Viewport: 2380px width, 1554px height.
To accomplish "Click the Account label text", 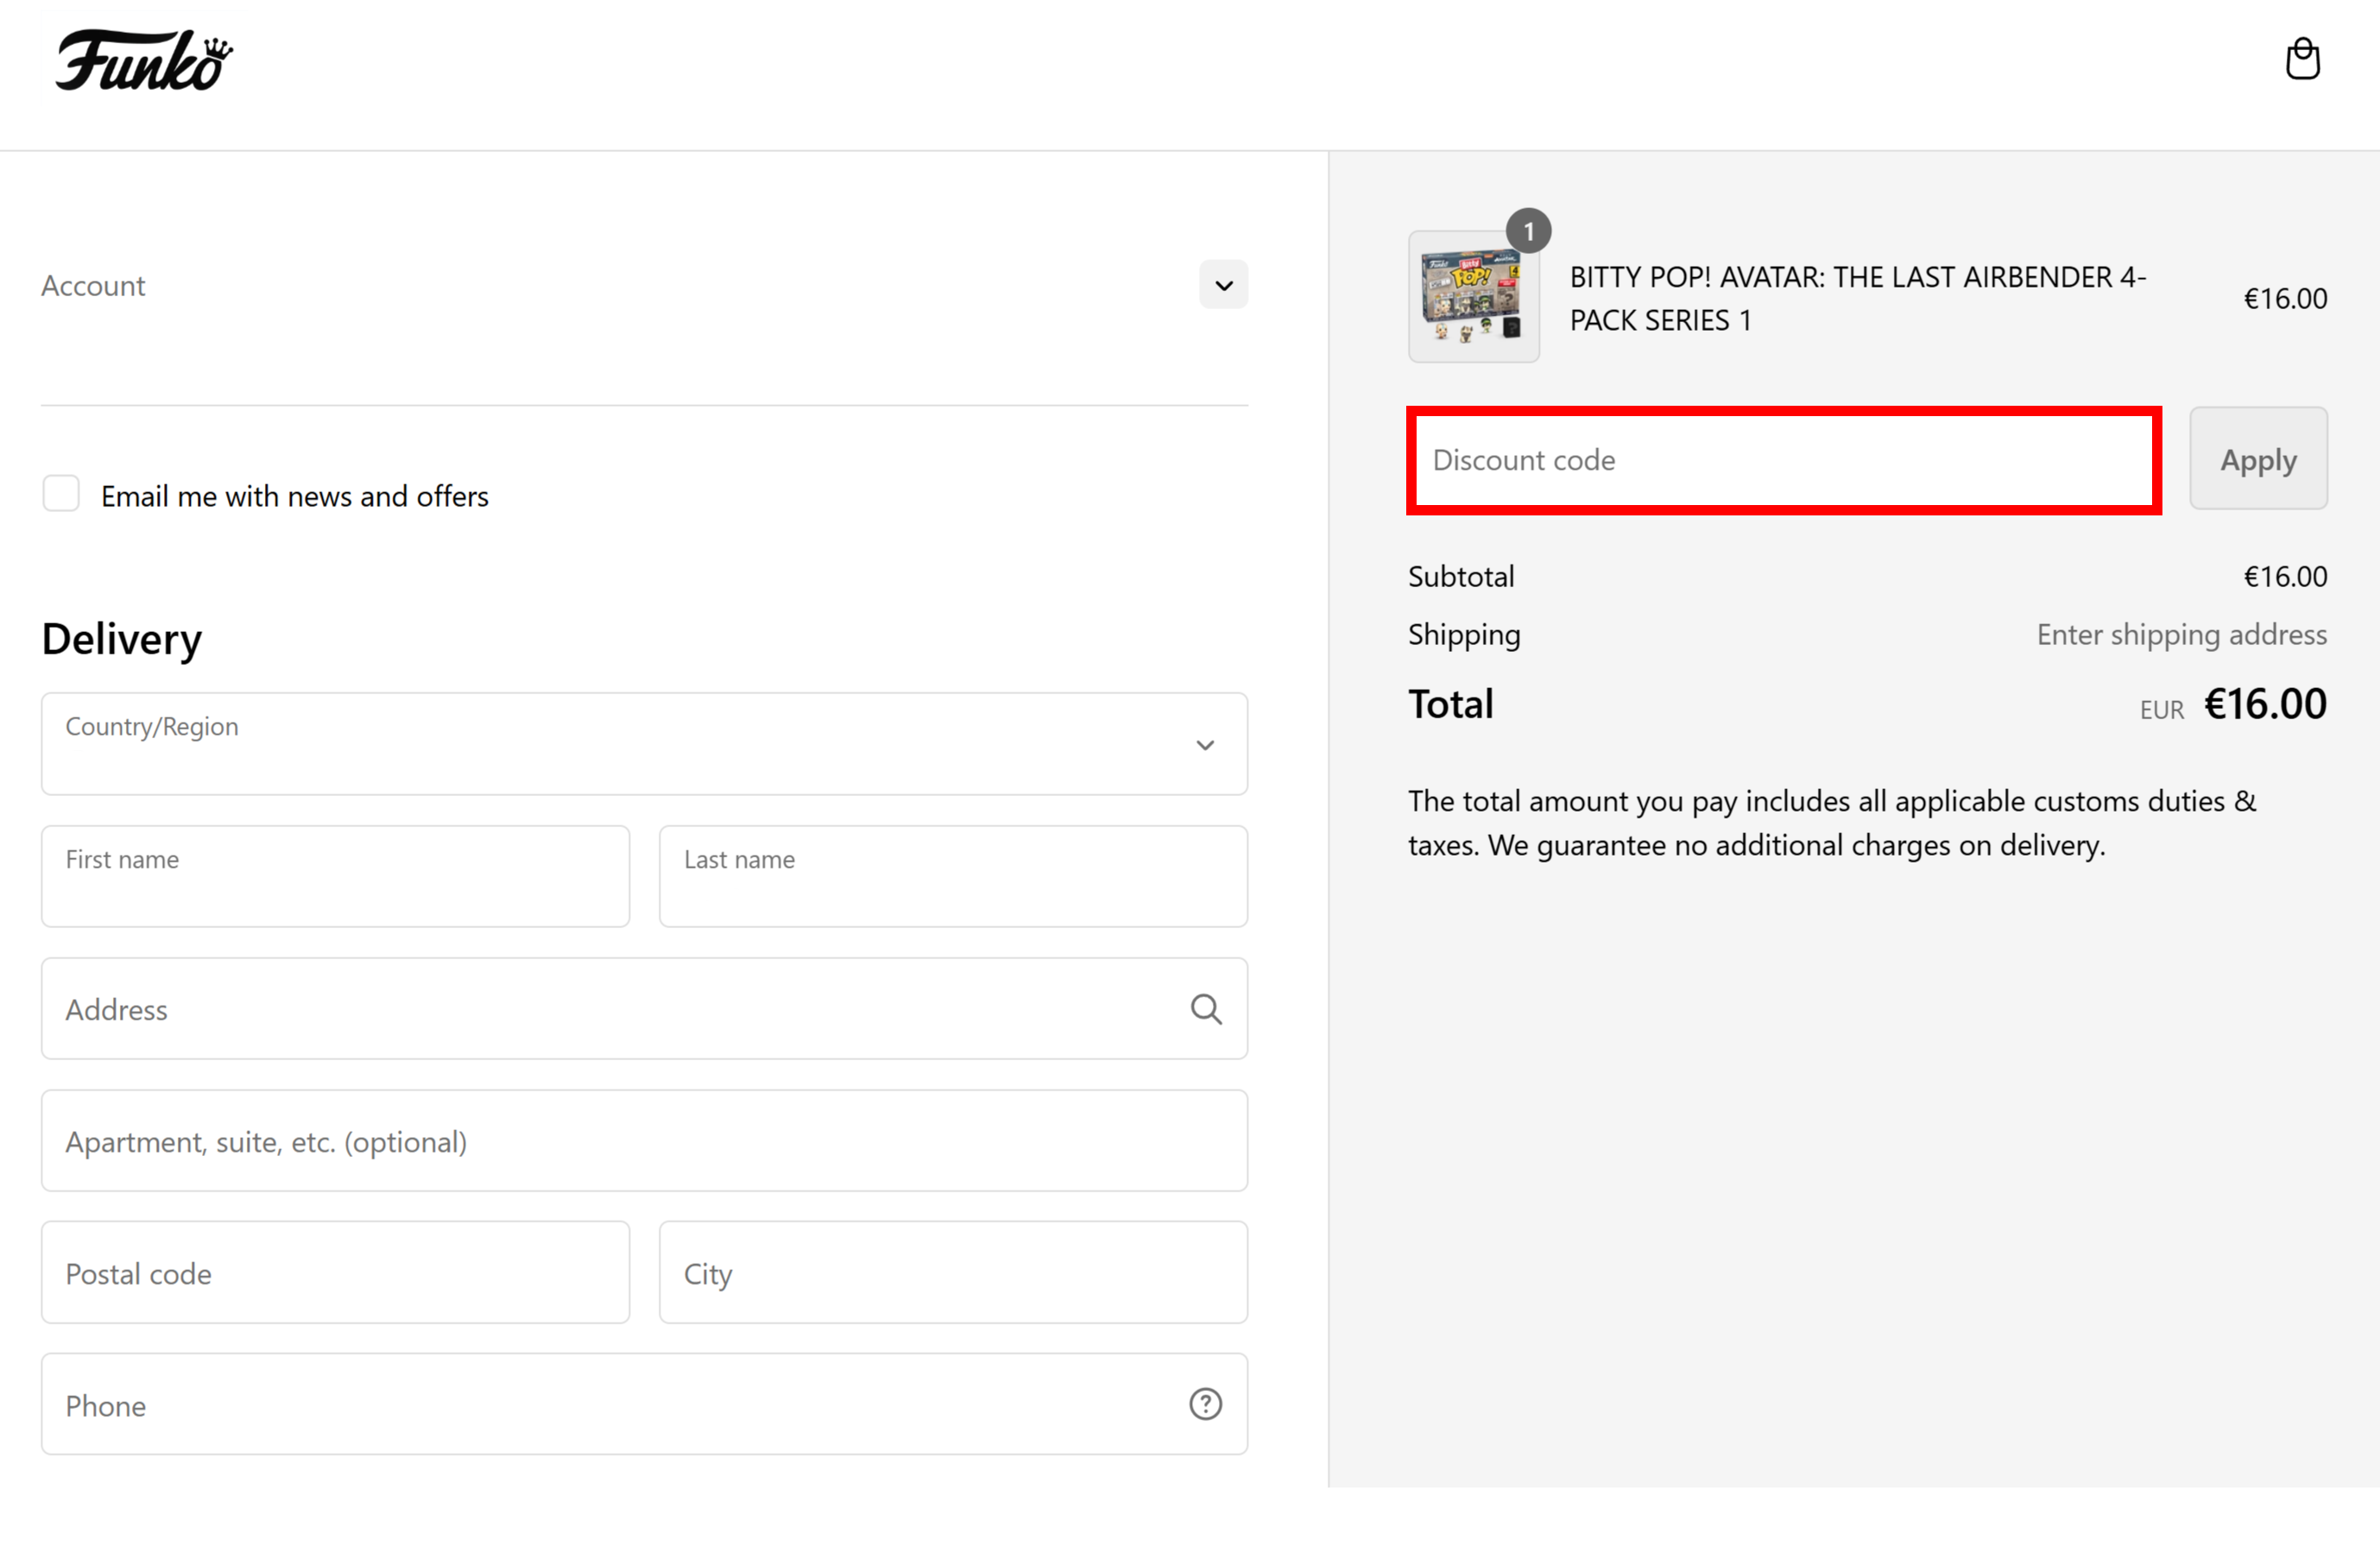I will click(93, 285).
